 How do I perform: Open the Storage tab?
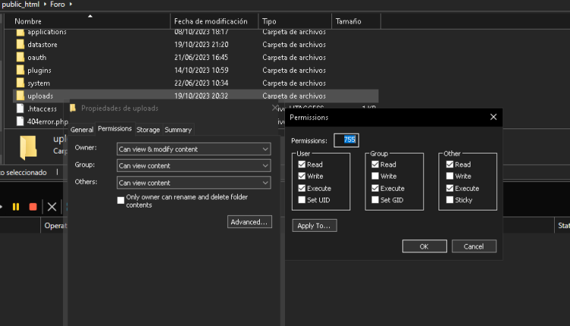147,130
